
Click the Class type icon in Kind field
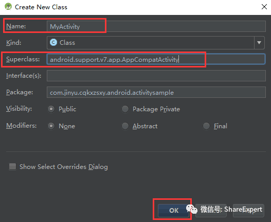[53, 42]
